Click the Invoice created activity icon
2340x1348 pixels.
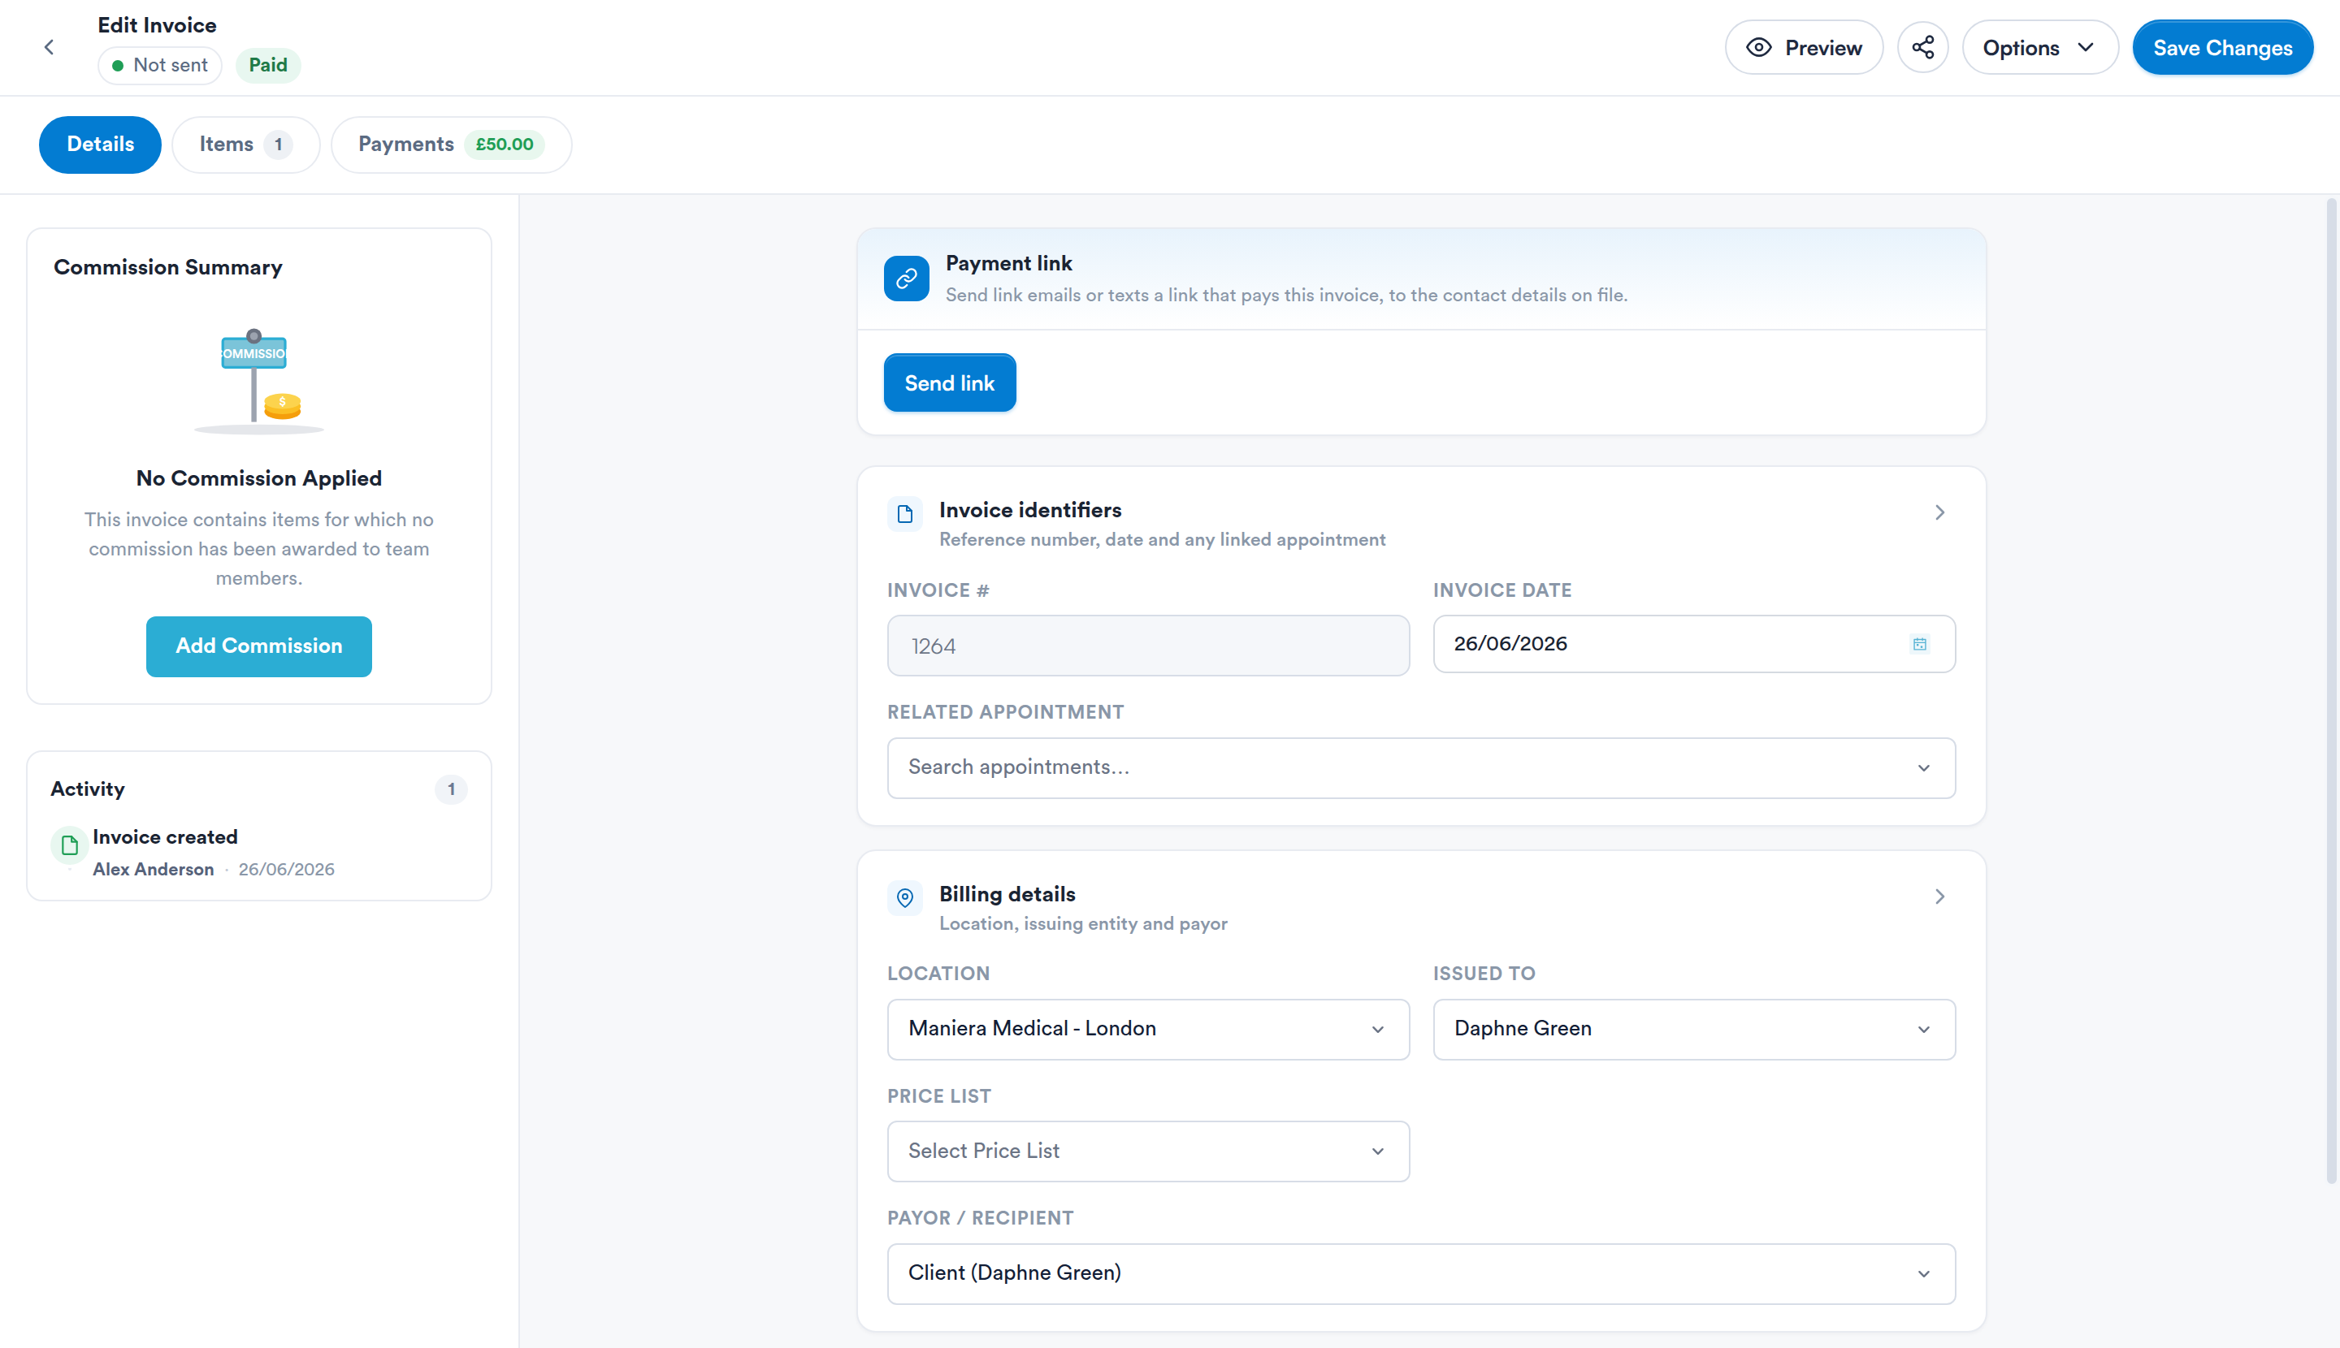[x=70, y=845]
